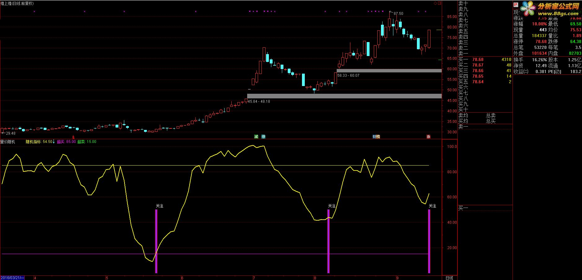Click the red split-window square icon

[x=439, y=3]
